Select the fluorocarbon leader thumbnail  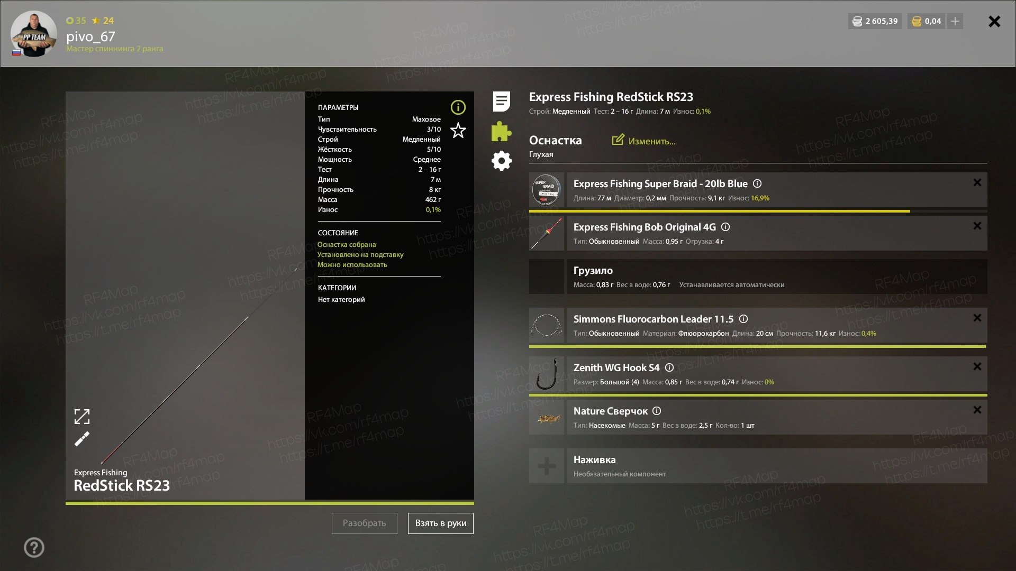pos(547,325)
